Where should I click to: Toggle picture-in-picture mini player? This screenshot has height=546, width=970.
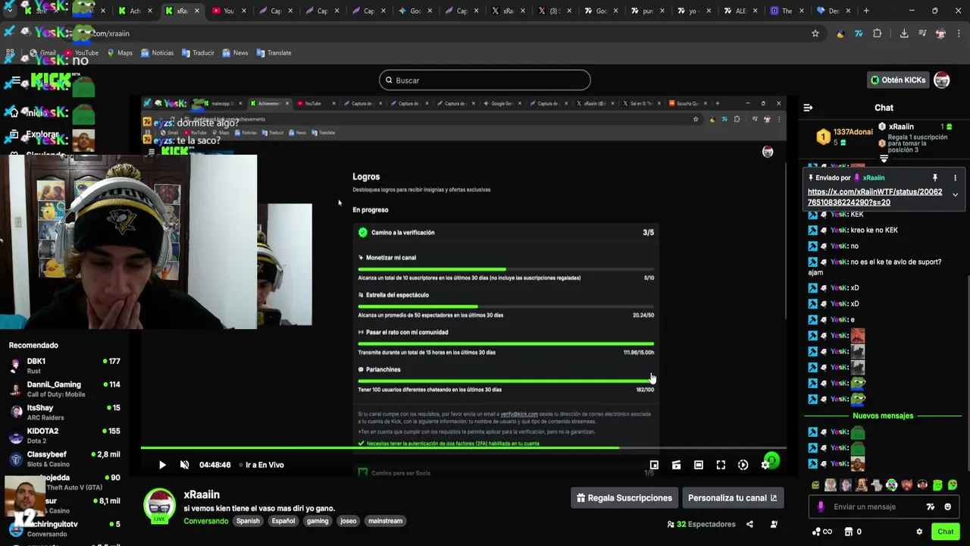(x=654, y=465)
